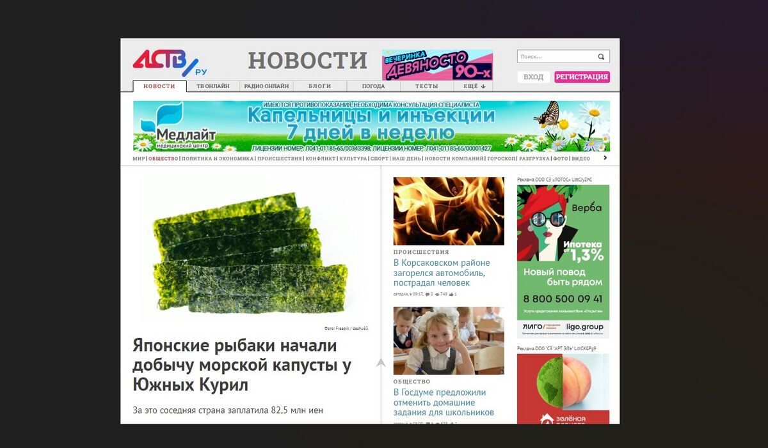Click the subtitle about 82,5 млн иен
Screen dimensions: 768x448
pyautogui.click(x=228, y=410)
